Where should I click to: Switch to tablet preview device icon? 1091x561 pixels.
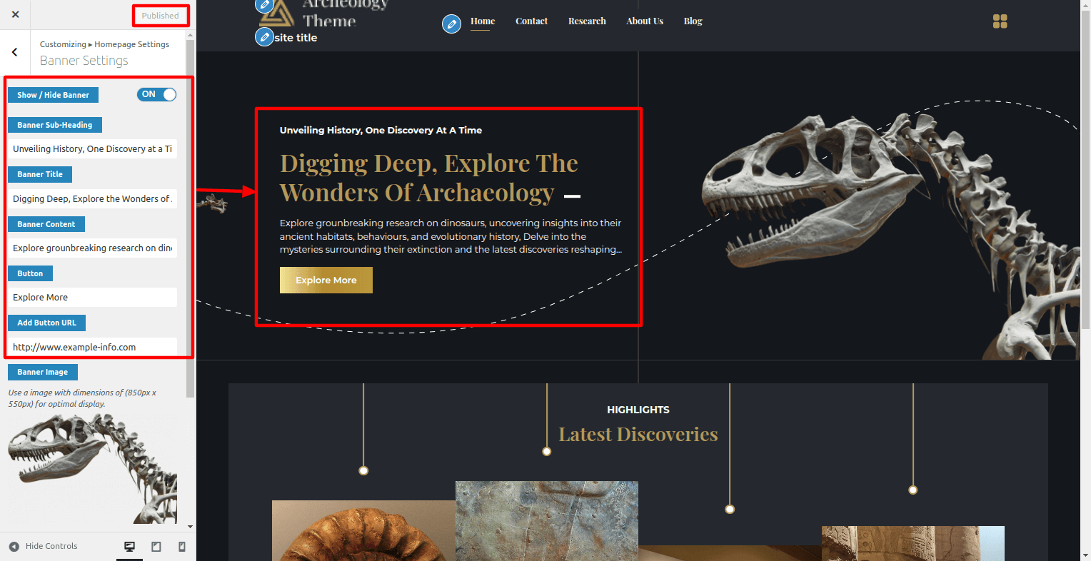(x=156, y=547)
